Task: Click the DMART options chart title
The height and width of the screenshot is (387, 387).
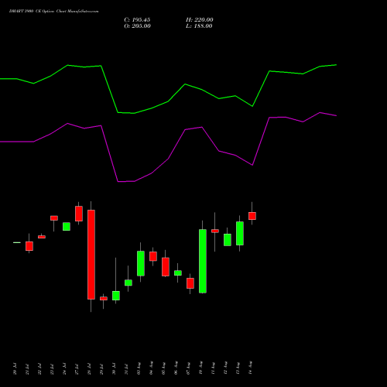Action: (53, 12)
